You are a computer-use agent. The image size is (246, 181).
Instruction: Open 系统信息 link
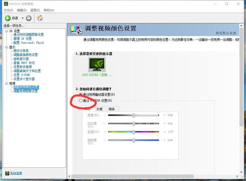tap(16, 173)
